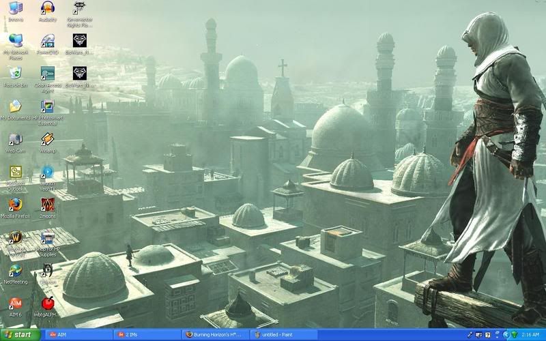Launch World of Warcraft desktop icon
Viewport: 546px width, 341px height.
tap(15, 243)
